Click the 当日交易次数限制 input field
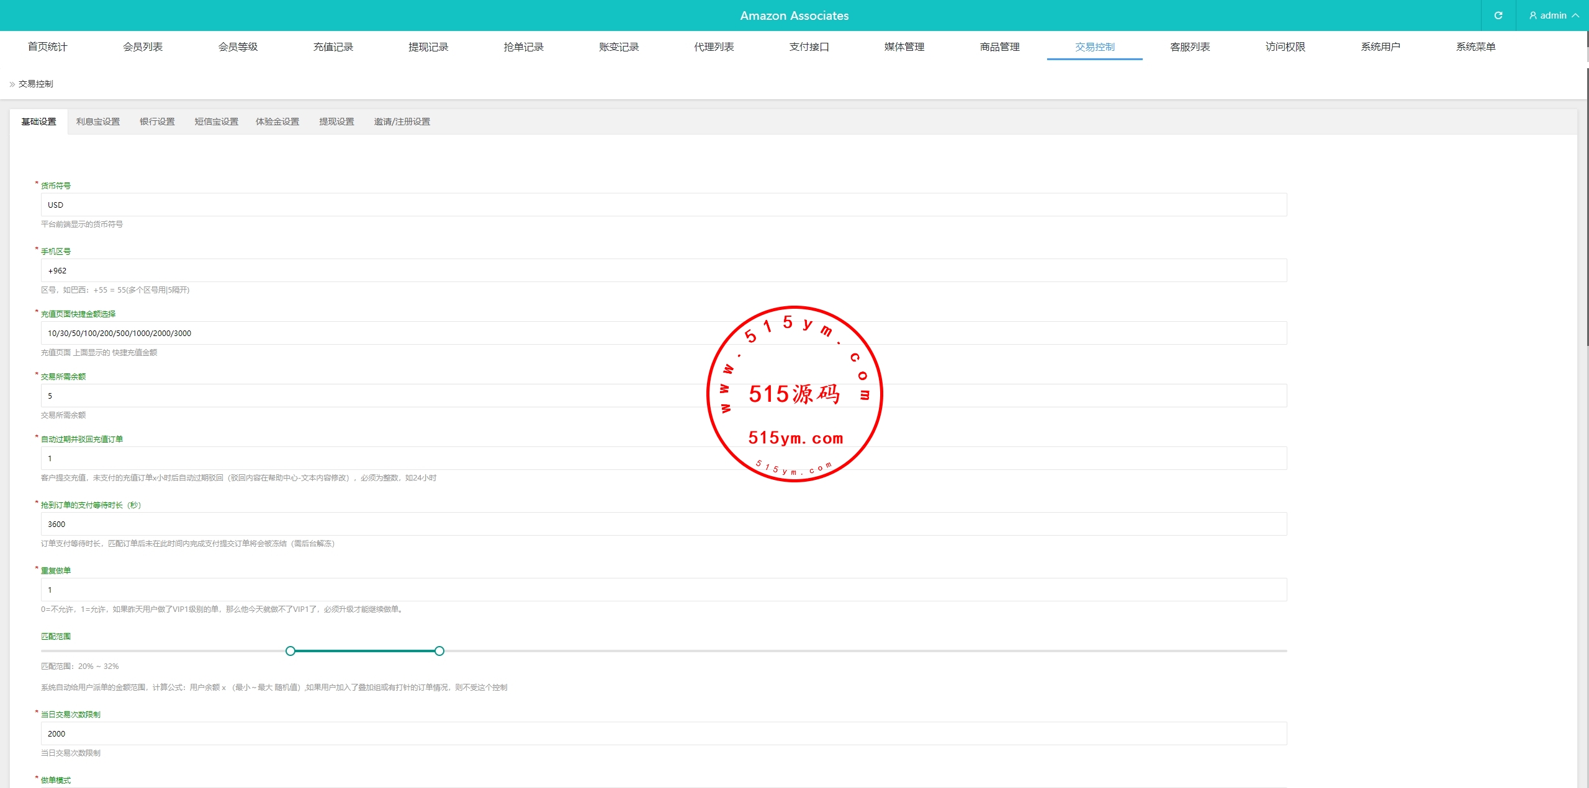This screenshot has width=1589, height=788. click(664, 733)
